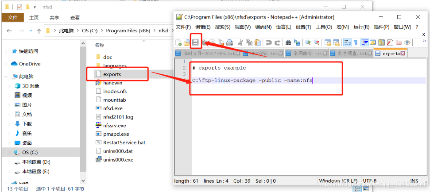The width and height of the screenshot is (430, 192).
Task: Expand the 快速访问 tree node
Action: click(7, 51)
